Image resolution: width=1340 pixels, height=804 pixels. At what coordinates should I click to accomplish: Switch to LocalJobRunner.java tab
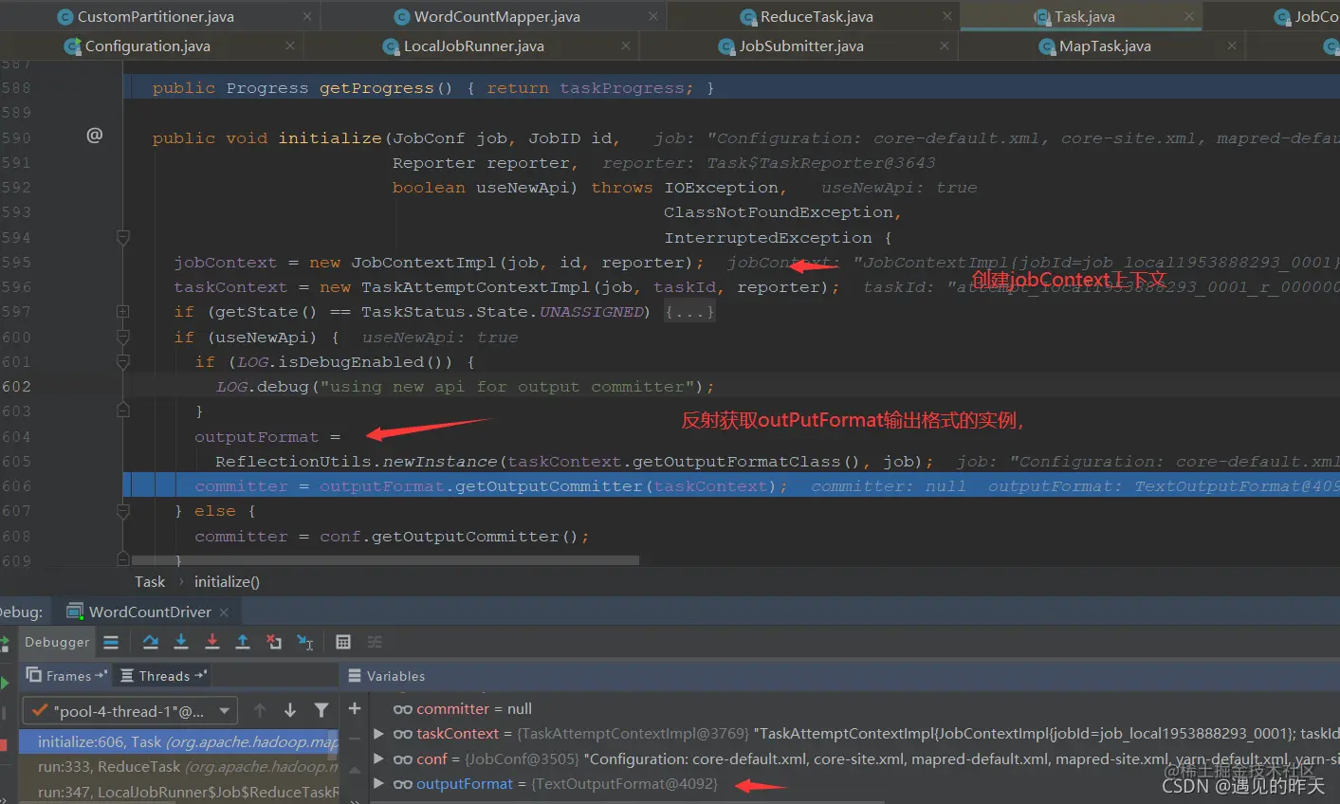[473, 46]
